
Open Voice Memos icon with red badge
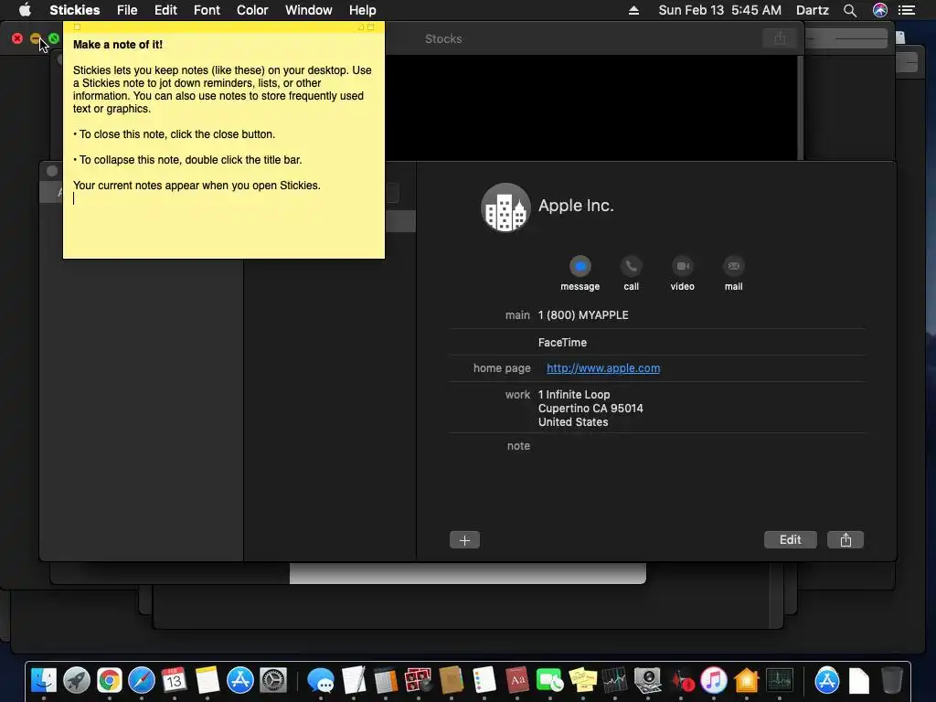pos(681,680)
